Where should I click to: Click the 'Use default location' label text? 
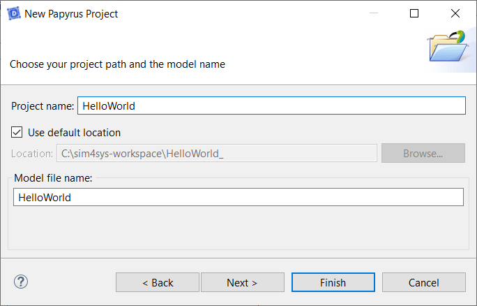74,133
